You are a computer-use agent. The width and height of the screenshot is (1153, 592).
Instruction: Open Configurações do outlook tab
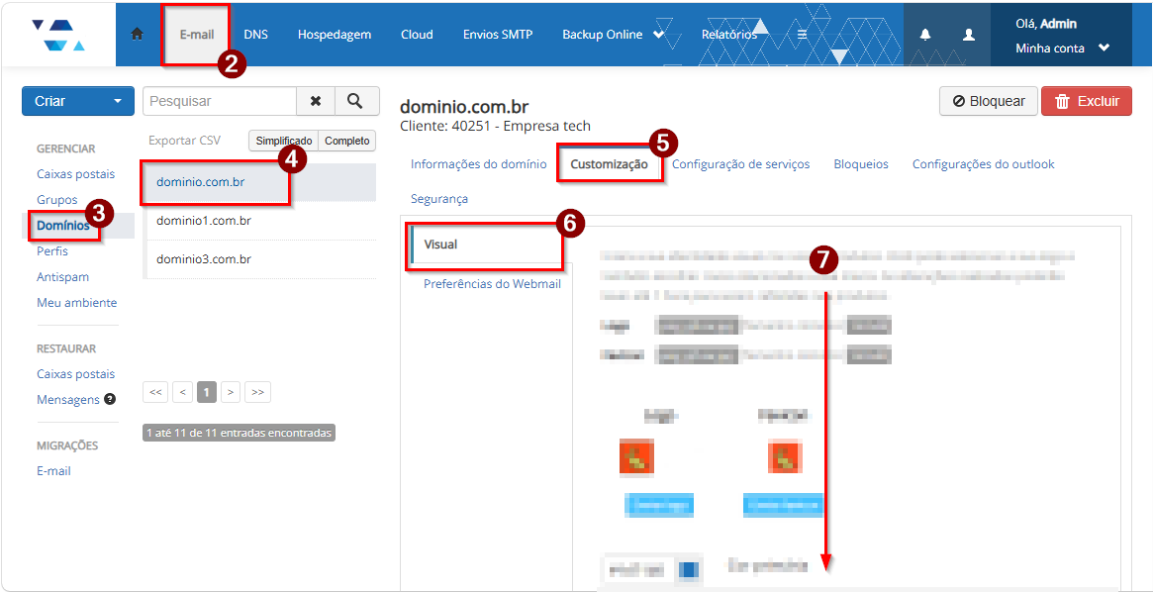coord(983,164)
